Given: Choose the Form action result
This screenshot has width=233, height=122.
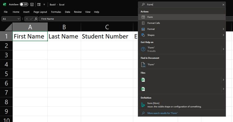Looking at the screenshot, I should tap(182, 17).
